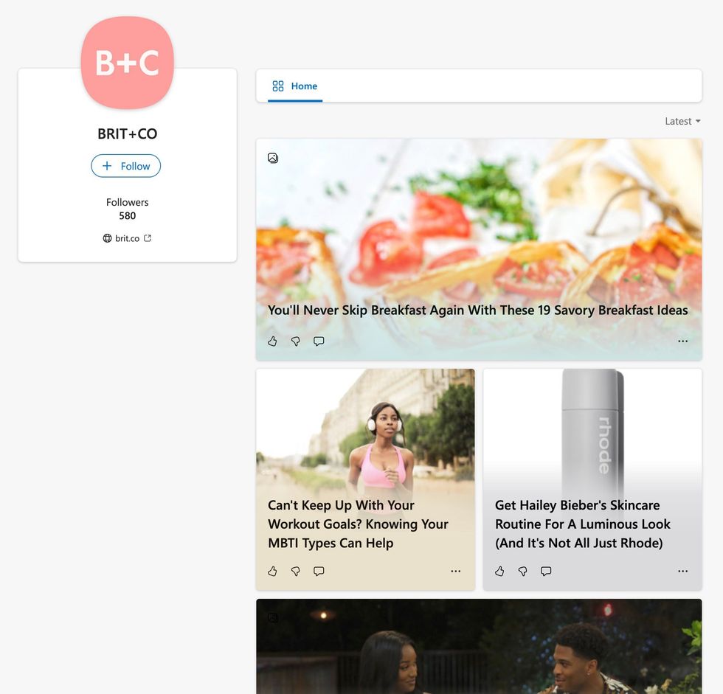This screenshot has width=723, height=694.
Task: Open comments on Savory Breakfast Ideas article
Action: point(319,341)
